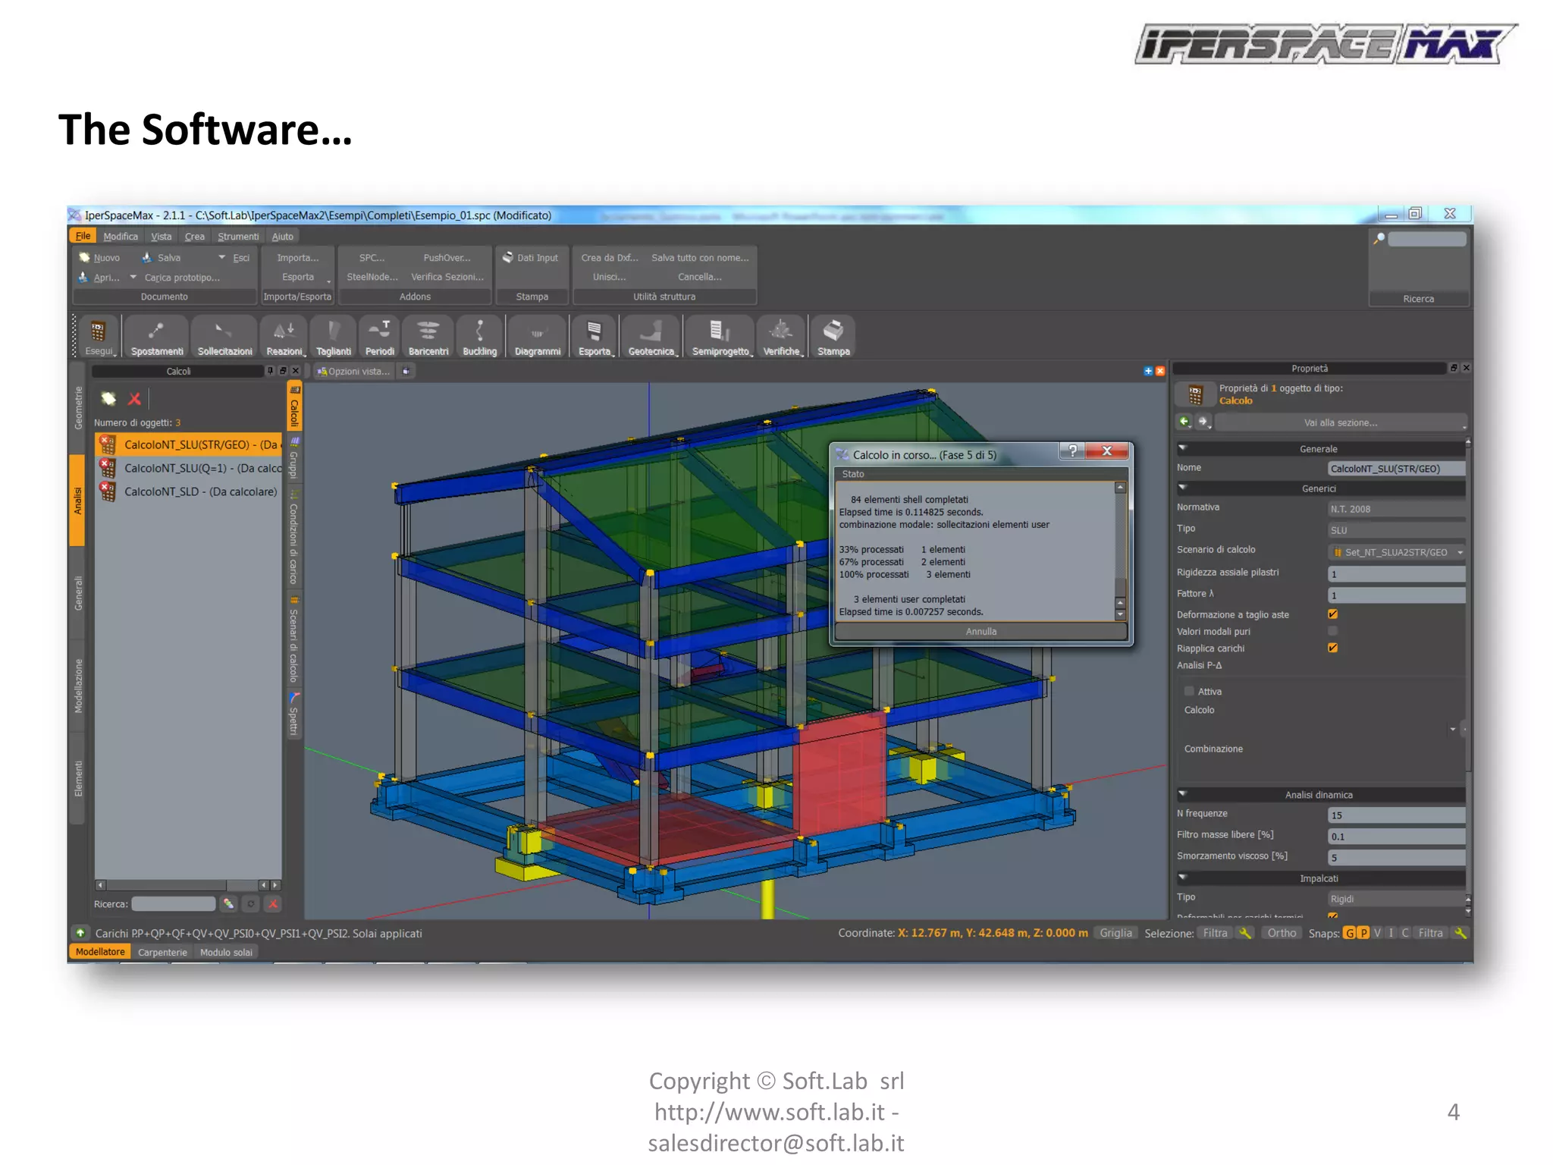
Task: Toggle Deformazione a taglio aste checkbox
Action: [x=1332, y=614]
